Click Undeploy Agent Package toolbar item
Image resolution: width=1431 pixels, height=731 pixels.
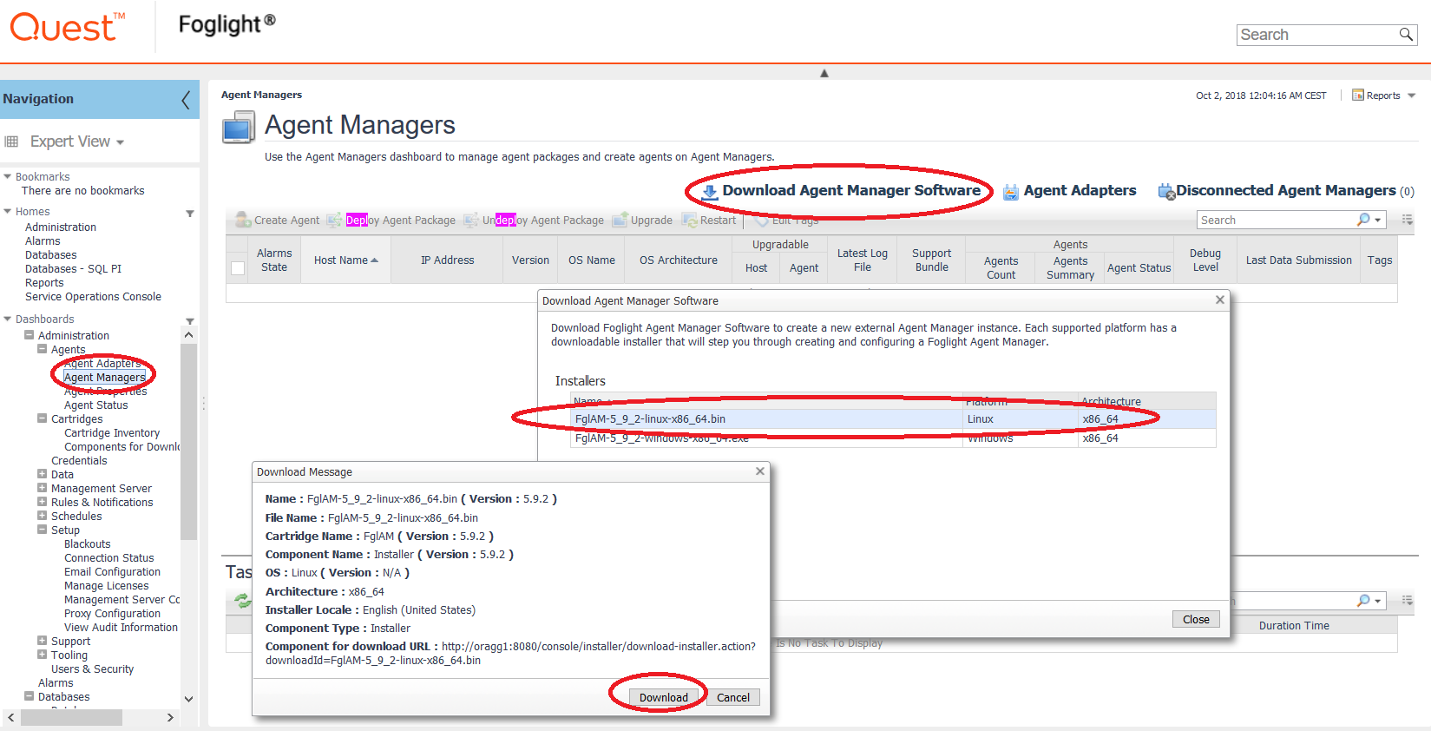point(534,221)
